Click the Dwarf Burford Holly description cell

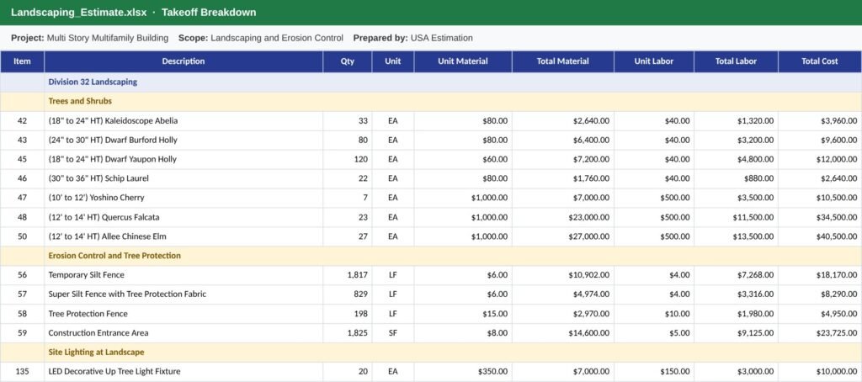(x=184, y=141)
